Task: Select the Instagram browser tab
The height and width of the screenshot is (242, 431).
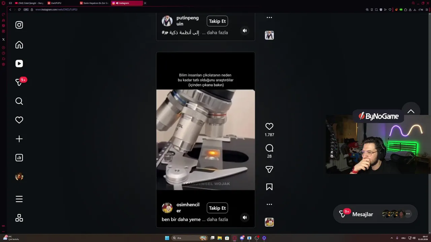Action: coord(127,3)
